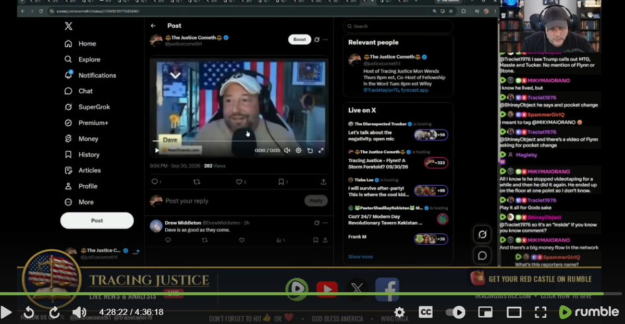Viewport: 625px width, 324px height.
Task: Repost Drew Middleton's reply
Action: [204, 240]
